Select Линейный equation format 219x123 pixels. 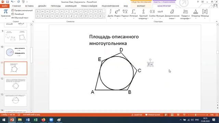tap(17, 14)
